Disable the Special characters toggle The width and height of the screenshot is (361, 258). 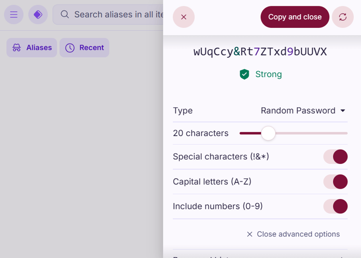pos(335,157)
